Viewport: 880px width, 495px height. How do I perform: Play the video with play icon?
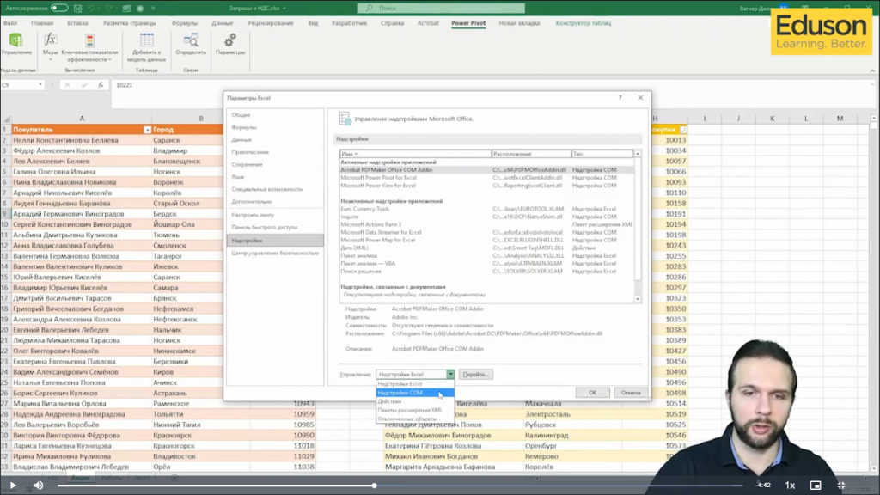(x=13, y=485)
